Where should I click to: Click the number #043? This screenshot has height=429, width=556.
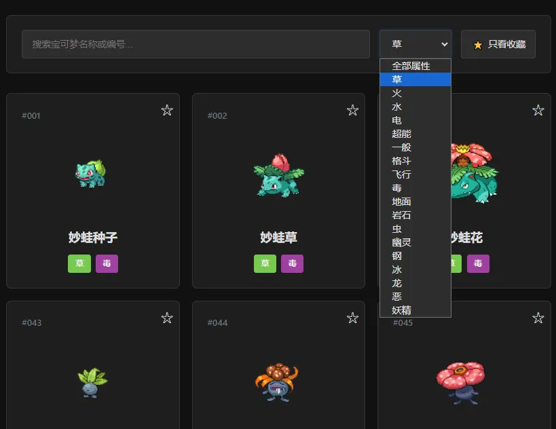pyautogui.click(x=31, y=323)
